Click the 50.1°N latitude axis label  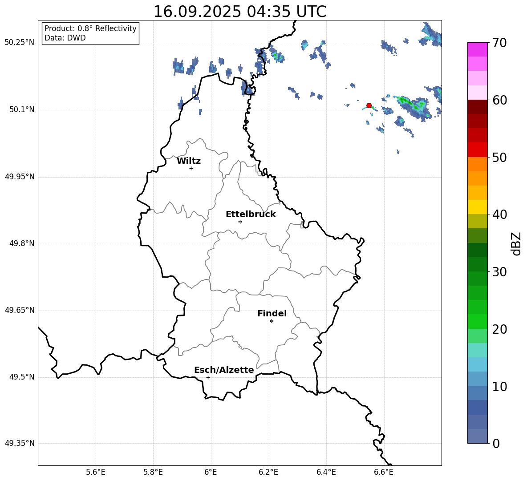(x=20, y=110)
